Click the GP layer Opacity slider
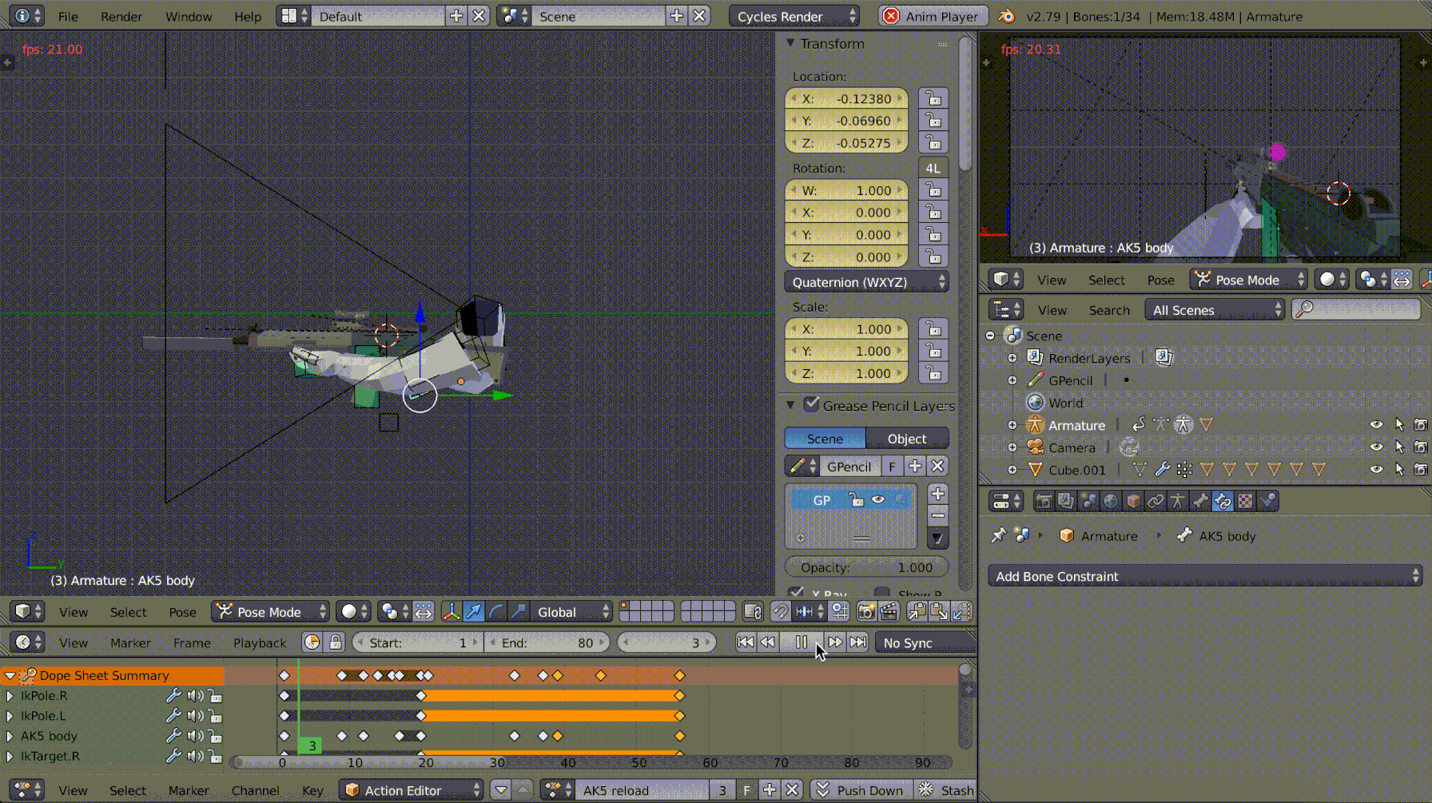This screenshot has height=803, width=1432. pyautogui.click(x=866, y=567)
